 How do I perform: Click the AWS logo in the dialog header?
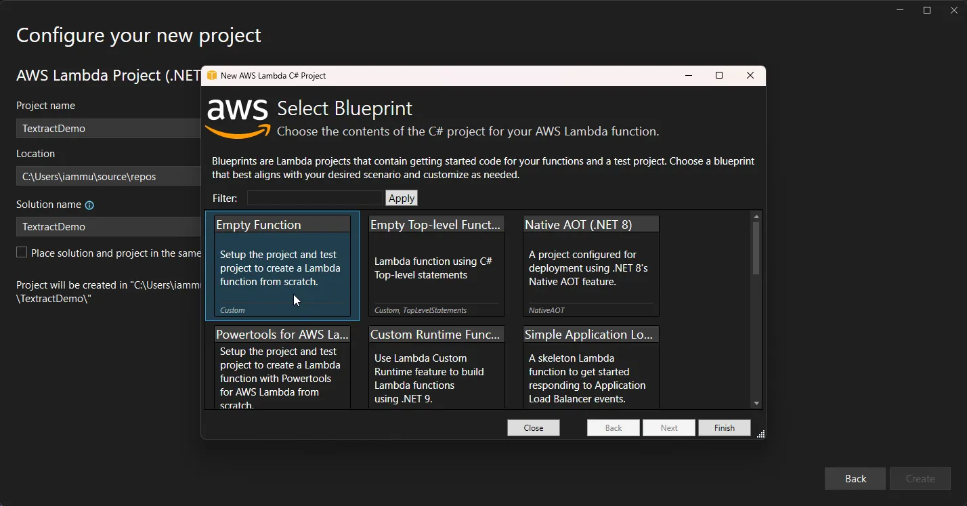click(238, 118)
